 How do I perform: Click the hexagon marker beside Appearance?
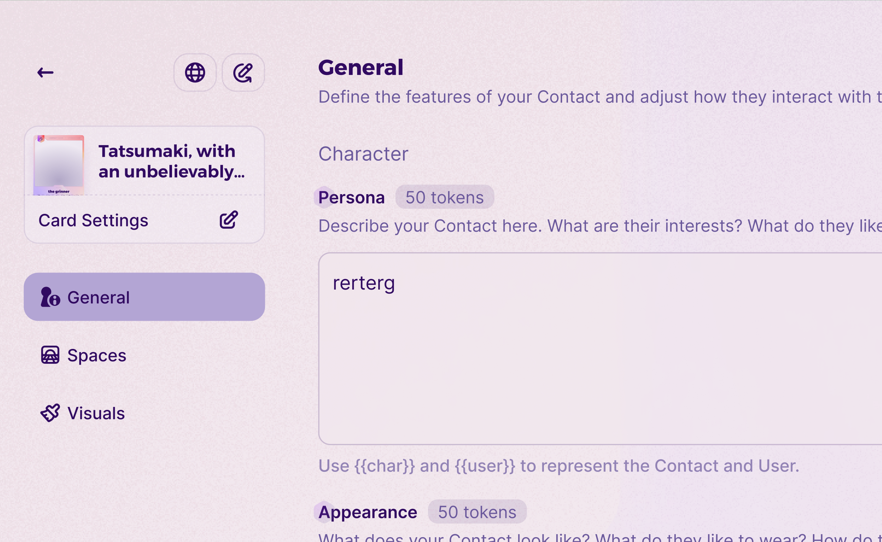pyautogui.click(x=324, y=512)
